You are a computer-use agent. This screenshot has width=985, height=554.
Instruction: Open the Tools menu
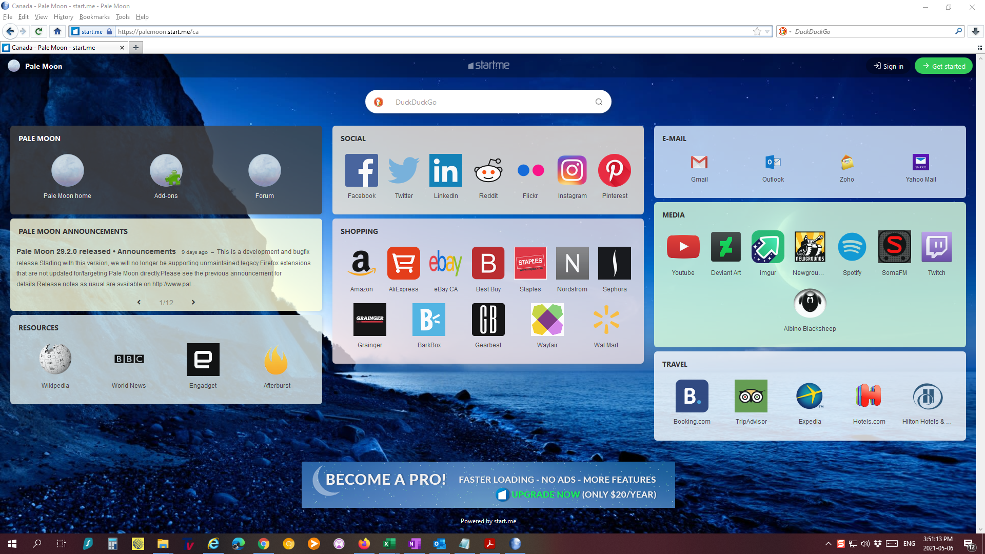pos(123,17)
